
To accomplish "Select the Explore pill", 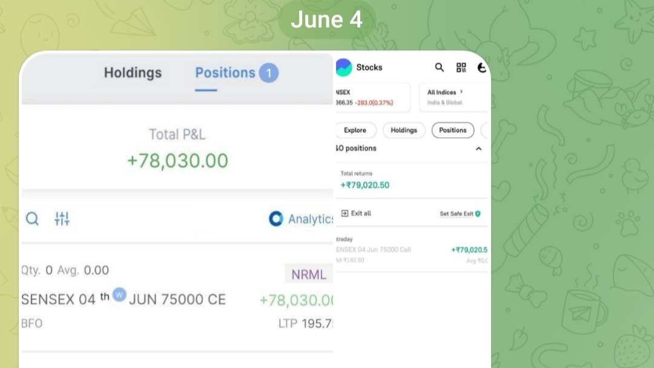I will coord(355,130).
